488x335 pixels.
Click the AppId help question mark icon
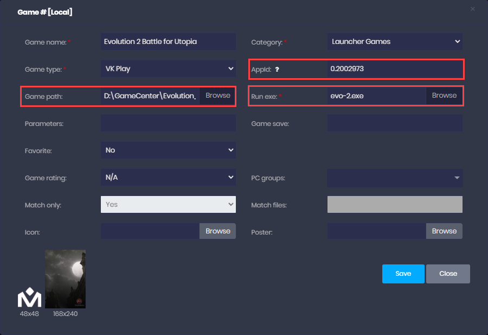277,69
